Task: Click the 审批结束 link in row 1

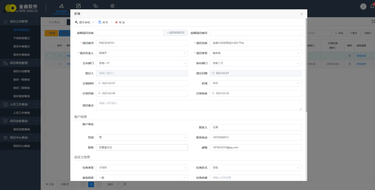Action: tap(361, 56)
